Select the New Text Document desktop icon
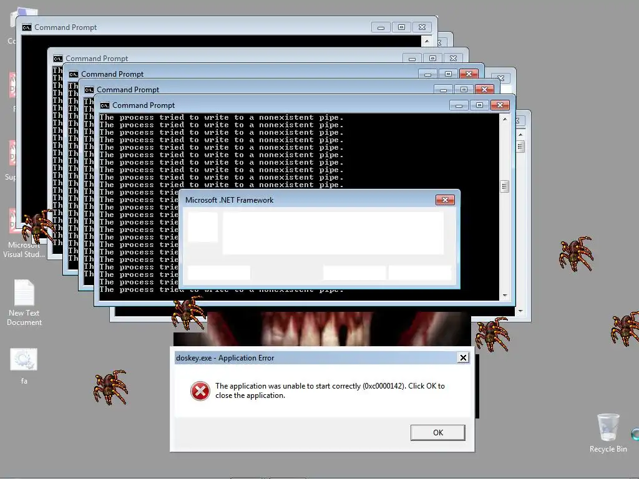The height and width of the screenshot is (479, 639). (x=24, y=302)
